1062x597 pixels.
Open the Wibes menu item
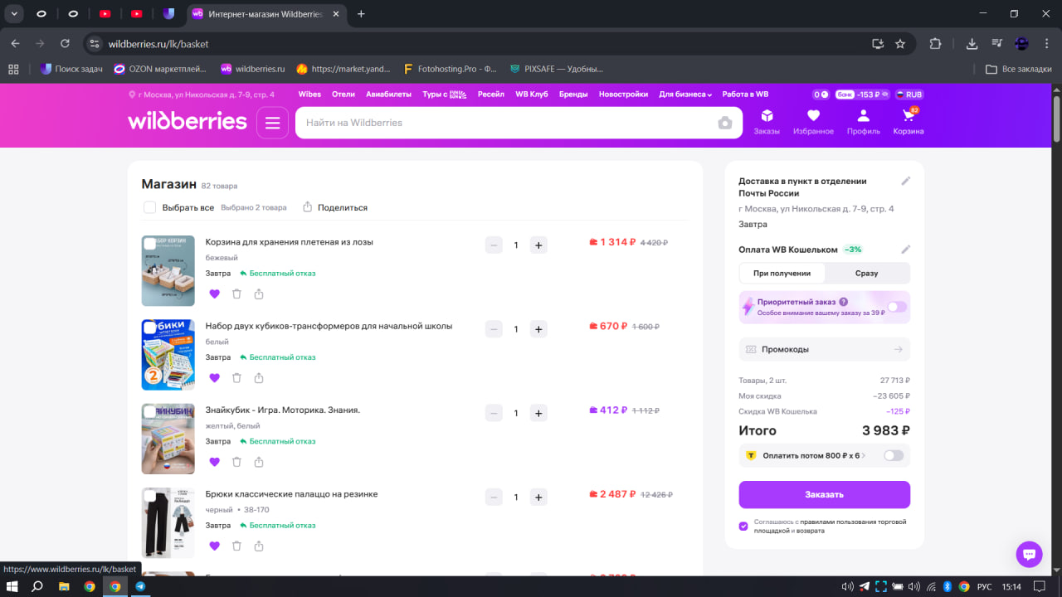click(309, 95)
